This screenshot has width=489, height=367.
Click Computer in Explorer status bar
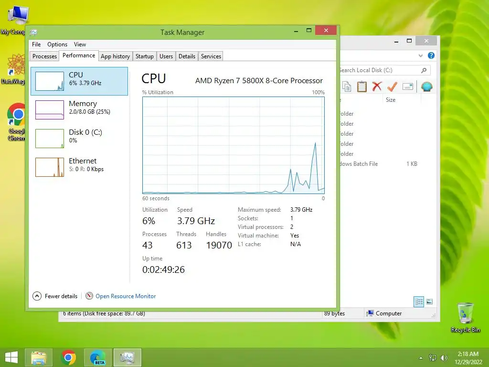(x=384, y=313)
